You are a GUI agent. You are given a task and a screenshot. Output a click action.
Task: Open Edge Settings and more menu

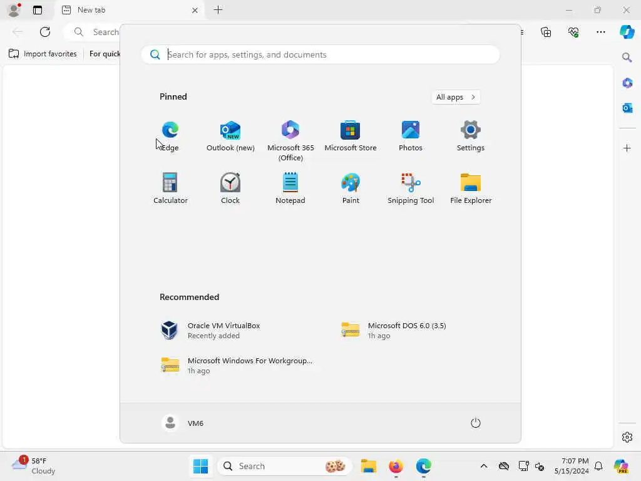coord(600,32)
